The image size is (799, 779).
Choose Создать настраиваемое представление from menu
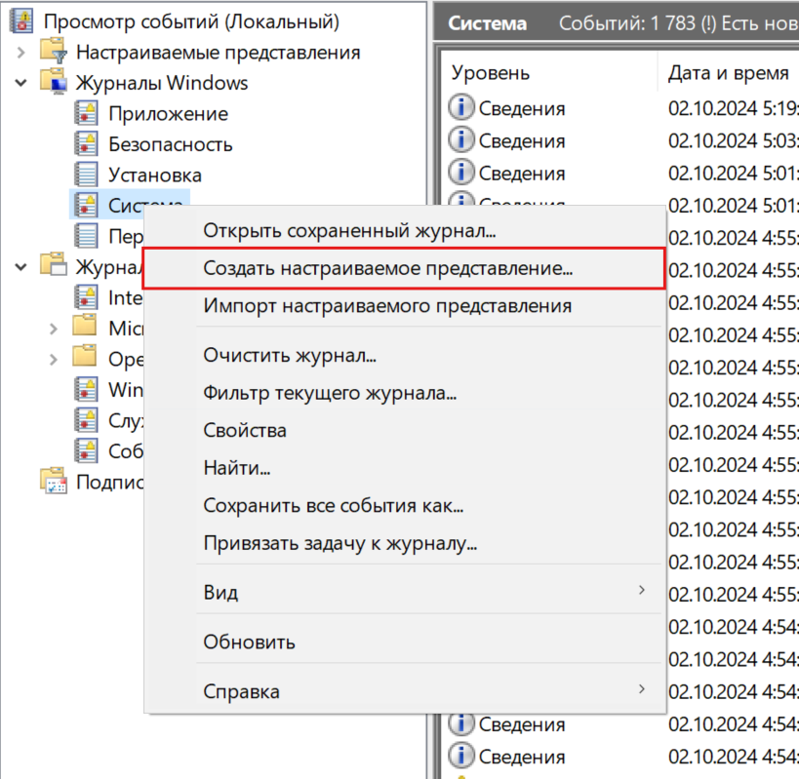tap(387, 268)
